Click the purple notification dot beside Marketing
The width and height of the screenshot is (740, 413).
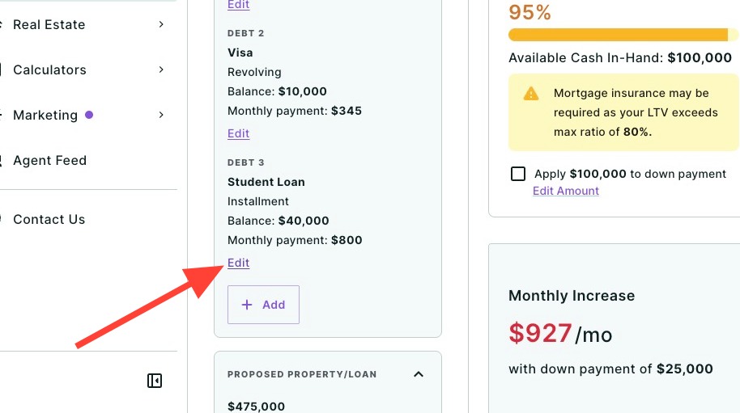click(x=89, y=115)
